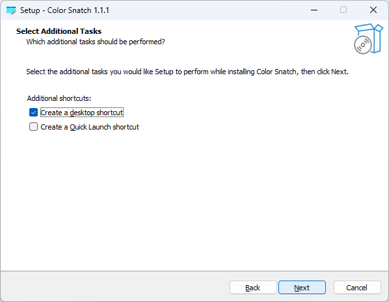Cancel the installation
Screen dimensions: 389x302
(357, 288)
